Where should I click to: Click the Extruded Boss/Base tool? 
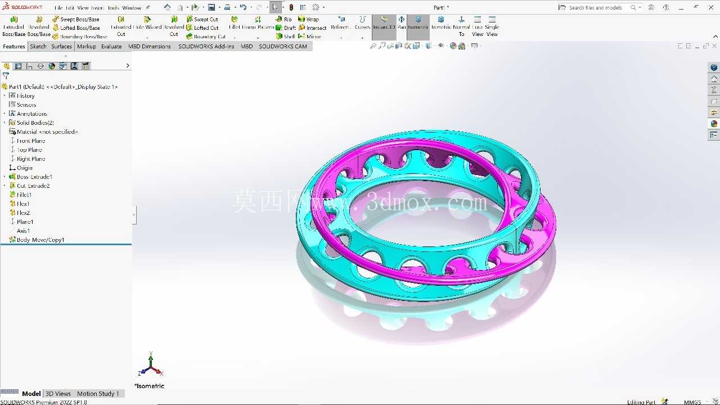(13, 26)
